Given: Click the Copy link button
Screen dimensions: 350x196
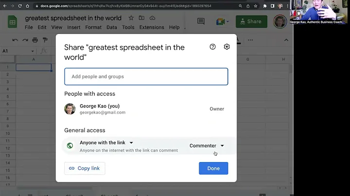Looking at the screenshot, I should tap(85, 168).
